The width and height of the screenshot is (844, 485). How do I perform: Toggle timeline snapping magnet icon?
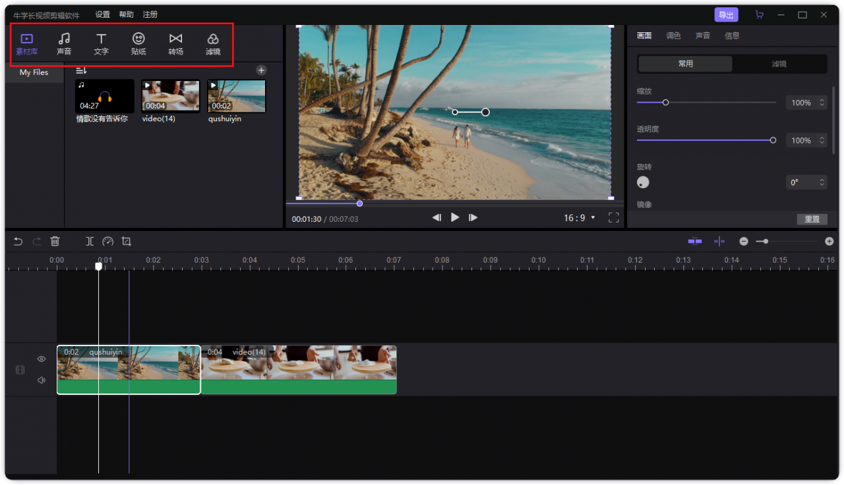click(x=695, y=242)
